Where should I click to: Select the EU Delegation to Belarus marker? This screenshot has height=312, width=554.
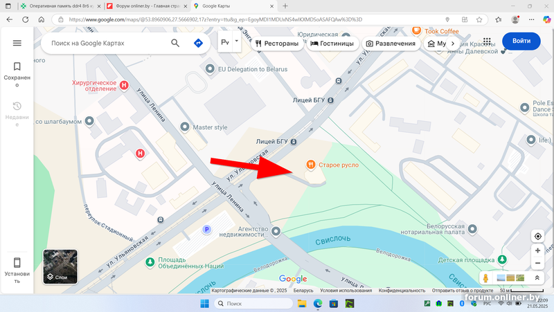pos(210,68)
